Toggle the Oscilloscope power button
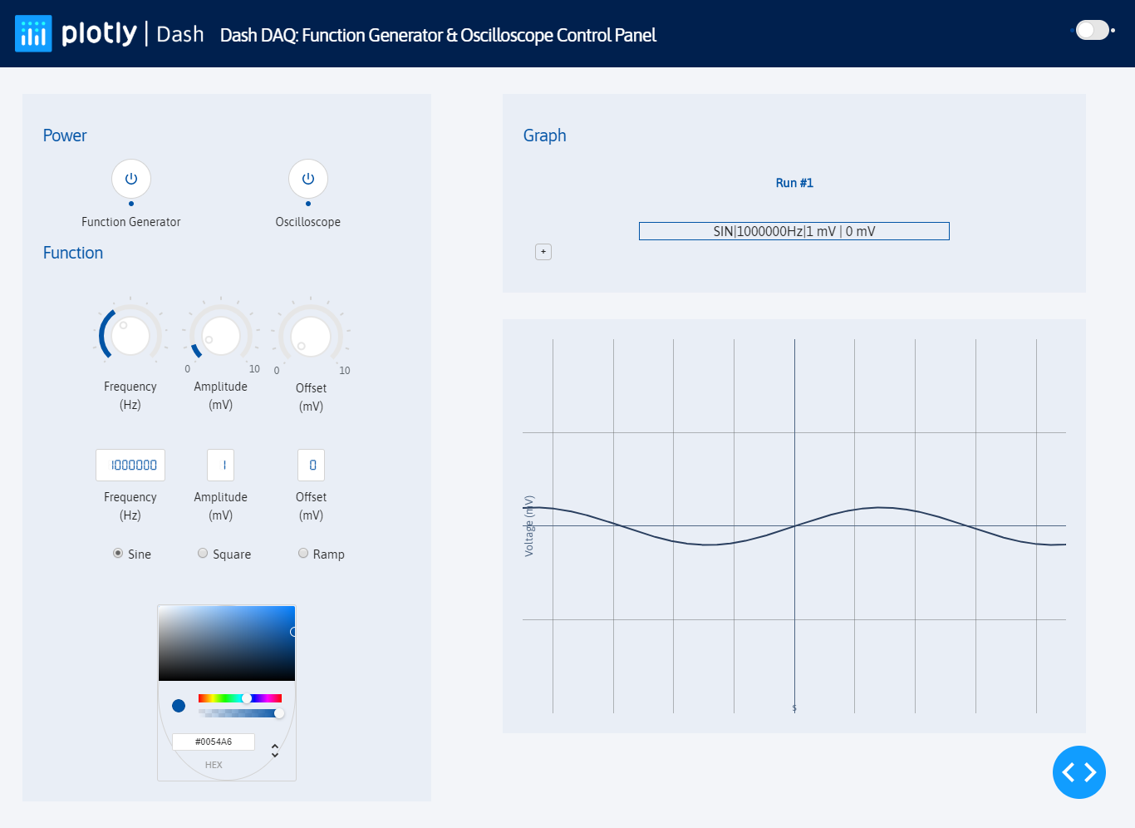Image resolution: width=1135 pixels, height=828 pixels. pyautogui.click(x=308, y=179)
